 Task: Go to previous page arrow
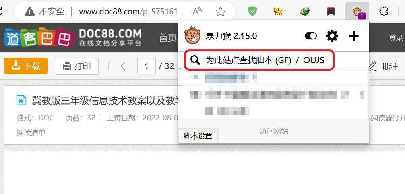123,66
